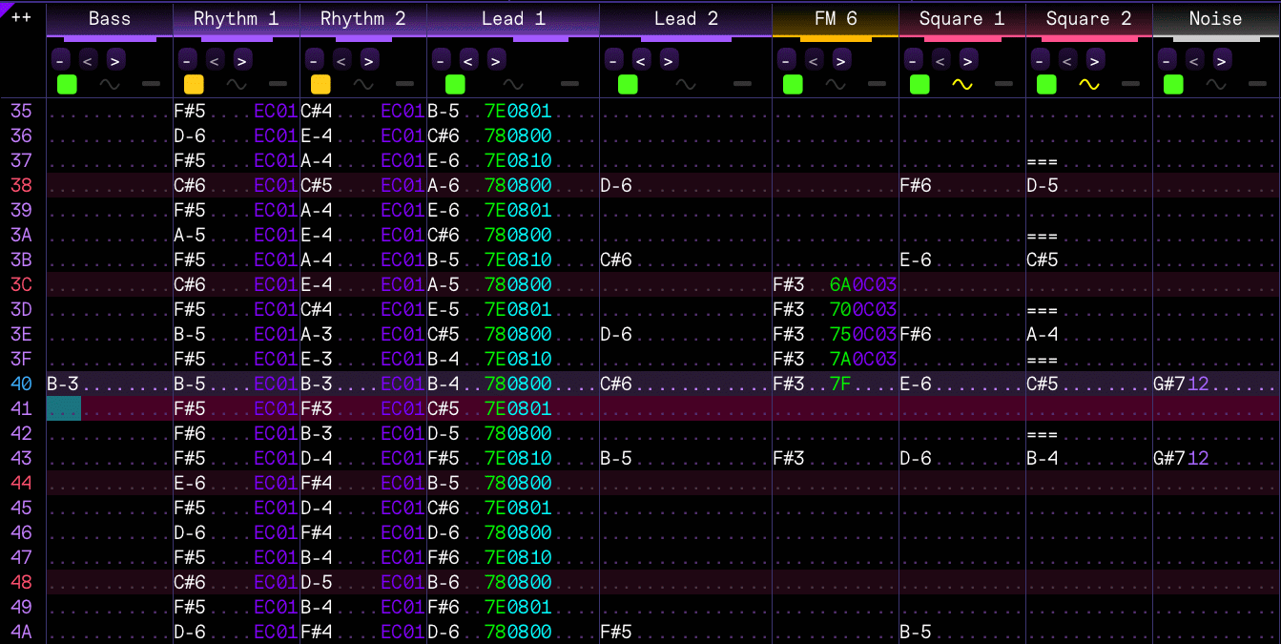Viewport: 1281px width, 644px height.
Task: Click the ++ button in the pattern corner
Action: pyautogui.click(x=22, y=18)
